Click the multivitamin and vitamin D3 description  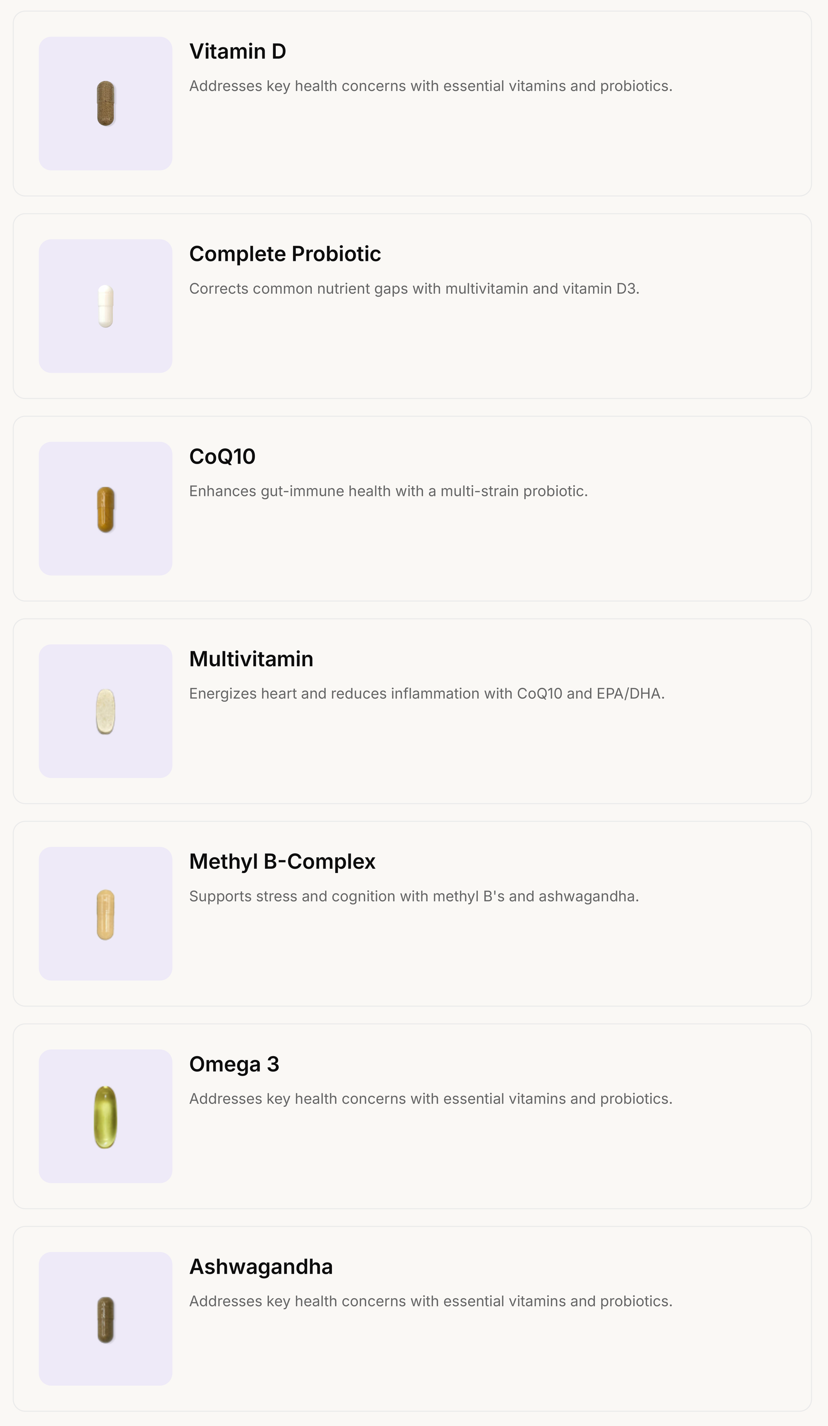[x=414, y=289]
